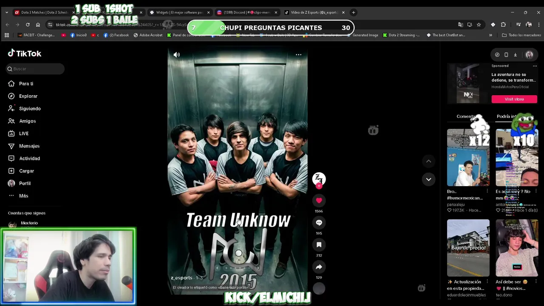Viewport: 544px width, 306px height.
Task: Save video with bookmark icon
Action: [319, 245]
